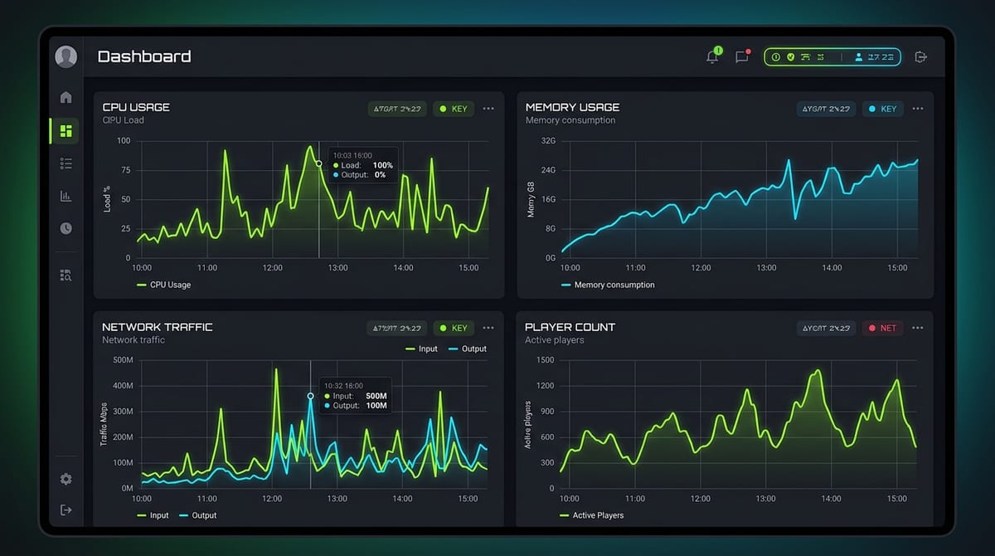Open the user avatar profile in the sidebar
995x556 pixels.
pos(66,56)
